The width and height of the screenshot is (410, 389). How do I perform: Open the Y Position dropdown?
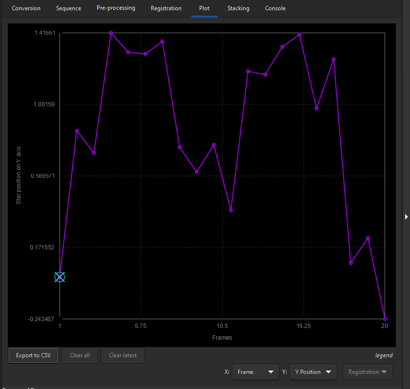(313, 372)
